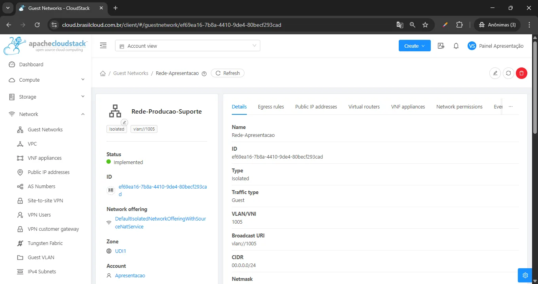Screen dimensions: 538x284
Task: Switch to the Virtual routers tab
Action: click(364, 106)
